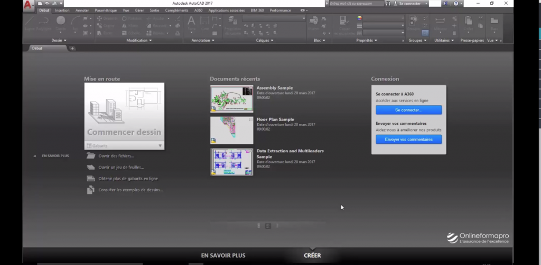The image size is (541, 265).
Task: Click the Copier tool in Modification panel
Action: point(106,26)
